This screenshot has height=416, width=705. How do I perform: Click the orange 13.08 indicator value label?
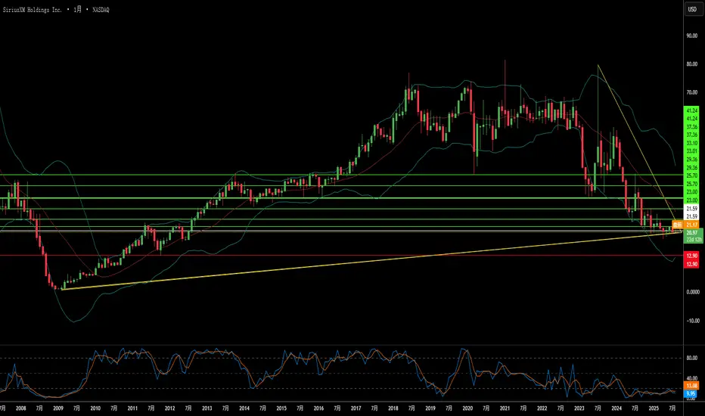[x=691, y=386]
